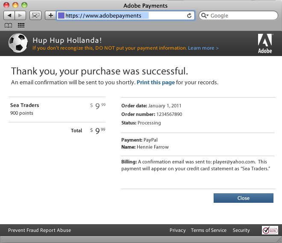Show Top Sites grid icon
The width and height of the screenshot is (282, 243).
(x=21, y=25)
